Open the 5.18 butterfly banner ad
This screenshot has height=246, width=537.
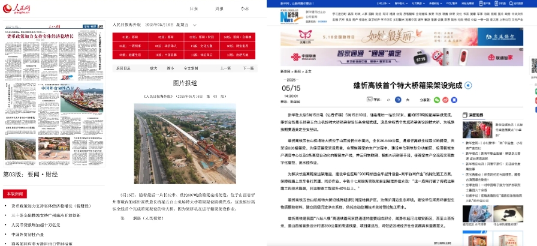coord(402,37)
